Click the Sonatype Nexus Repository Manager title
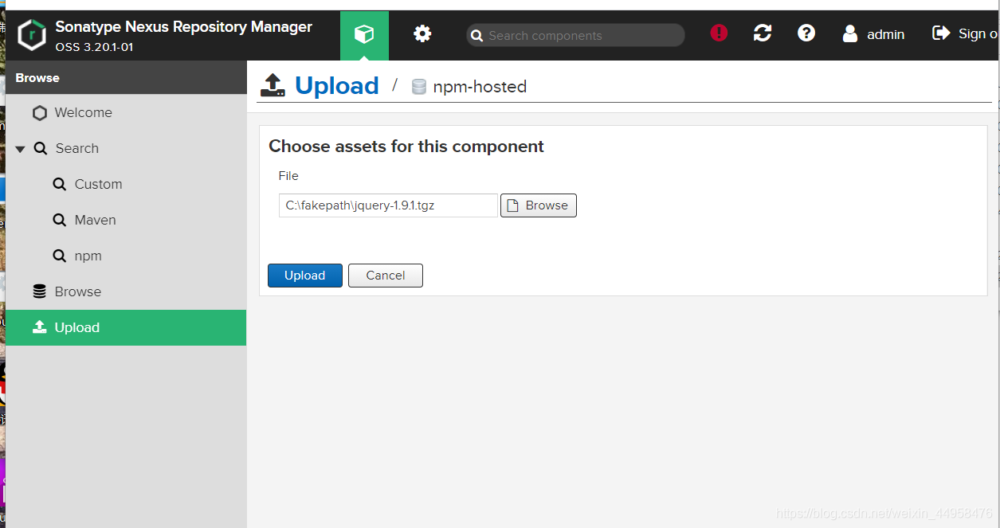The image size is (1000, 528). 183,26
